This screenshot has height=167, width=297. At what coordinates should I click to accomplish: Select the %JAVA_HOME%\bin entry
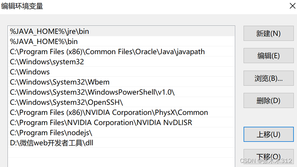click(122, 41)
